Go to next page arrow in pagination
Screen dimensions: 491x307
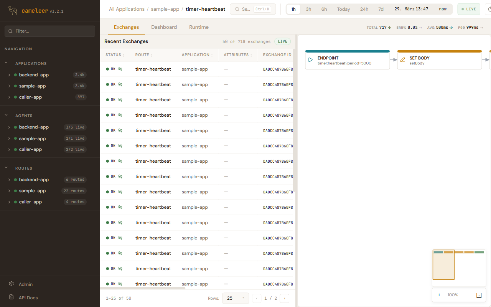click(284, 298)
